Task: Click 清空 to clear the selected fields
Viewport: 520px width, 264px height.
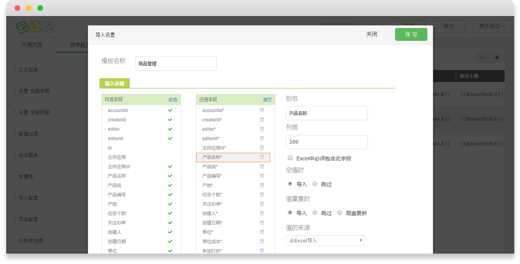Action: tap(266, 99)
